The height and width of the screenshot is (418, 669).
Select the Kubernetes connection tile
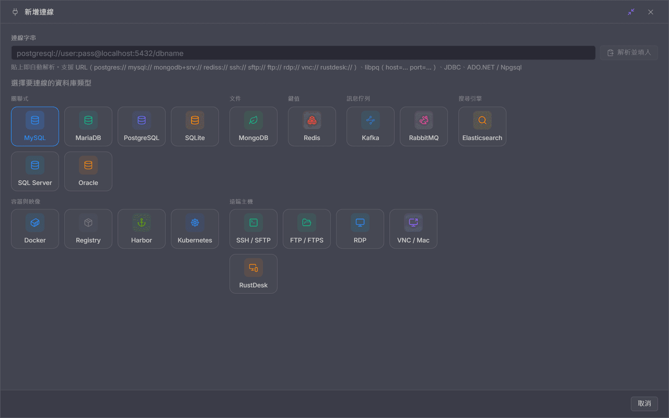click(x=195, y=229)
